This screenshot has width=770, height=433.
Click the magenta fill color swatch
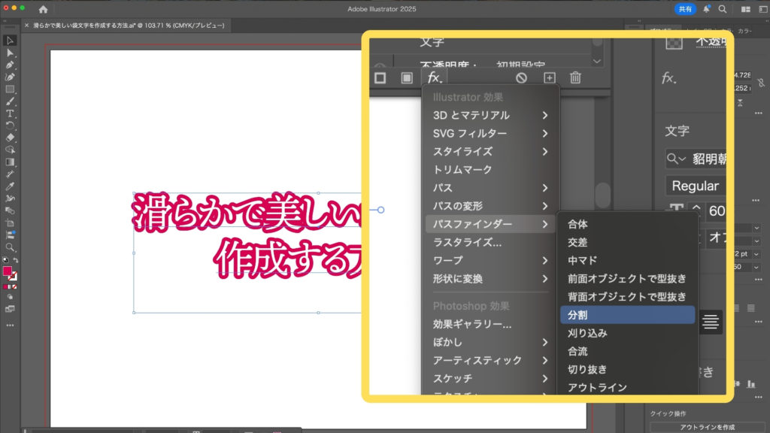(x=8, y=271)
